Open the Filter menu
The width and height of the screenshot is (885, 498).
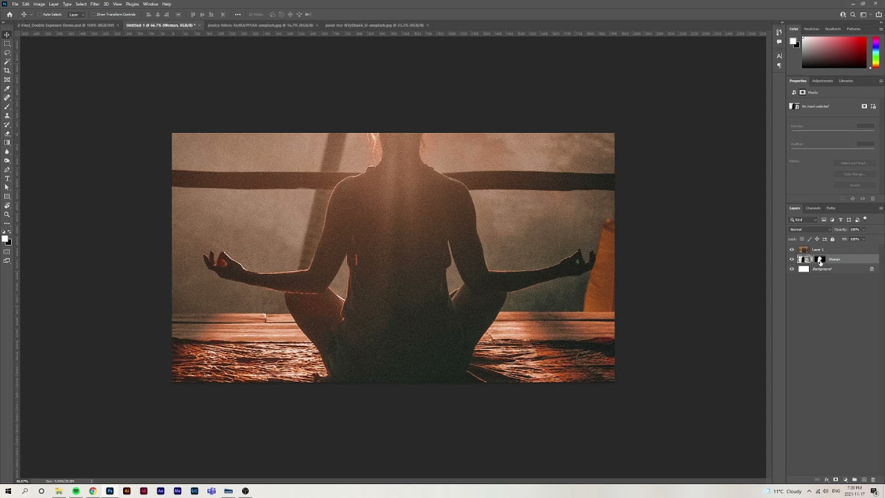[95, 4]
